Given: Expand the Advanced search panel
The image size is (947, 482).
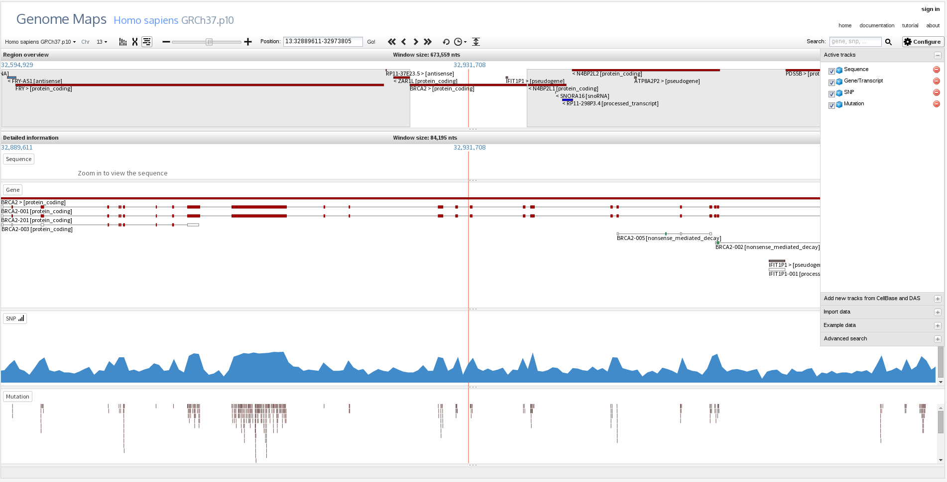Looking at the screenshot, I should pyautogui.click(x=938, y=339).
